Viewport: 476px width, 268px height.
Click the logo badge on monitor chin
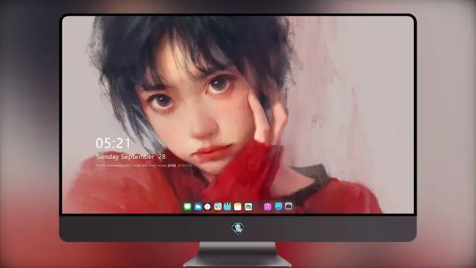coord(238,228)
